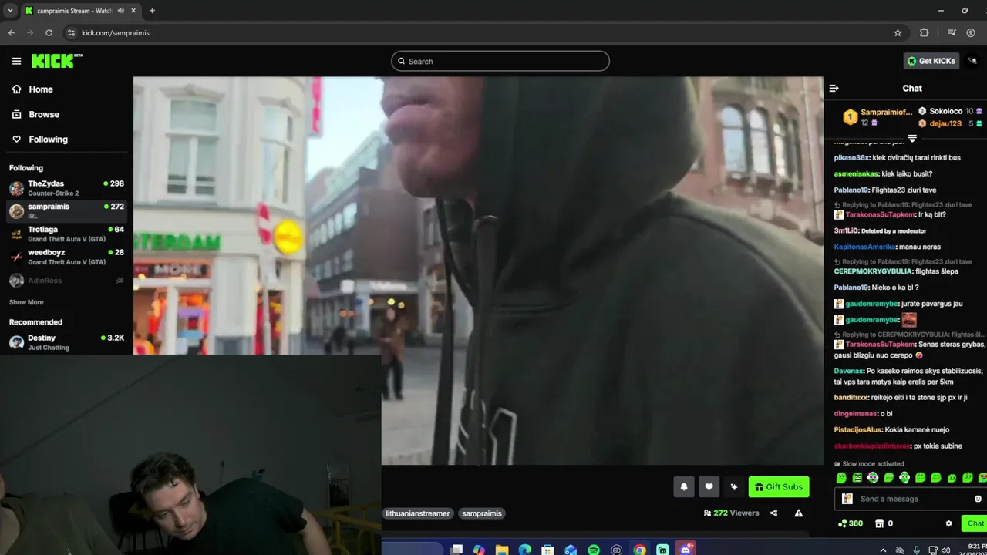This screenshot has height=555, width=987.
Task: Open the browser extensions menu
Action: pos(924,33)
